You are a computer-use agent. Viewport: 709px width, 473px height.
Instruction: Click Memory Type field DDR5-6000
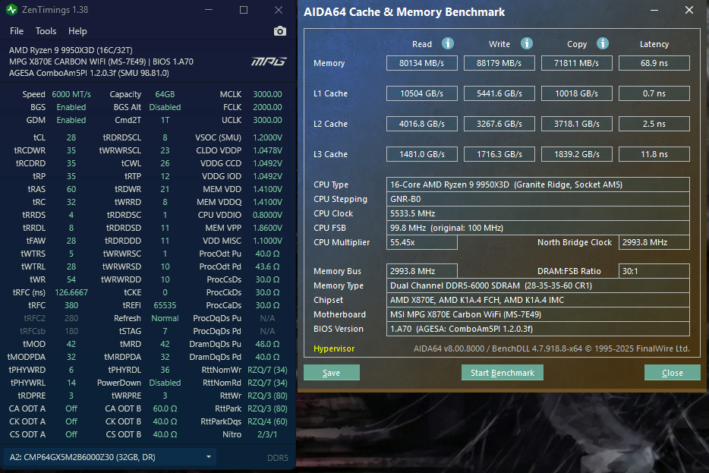[537, 285]
